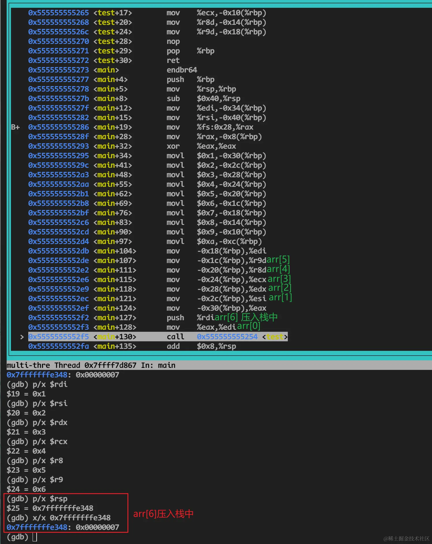432x544 pixels.
Task: Select the output "$19 = 0x1"
Action: (x=26, y=394)
